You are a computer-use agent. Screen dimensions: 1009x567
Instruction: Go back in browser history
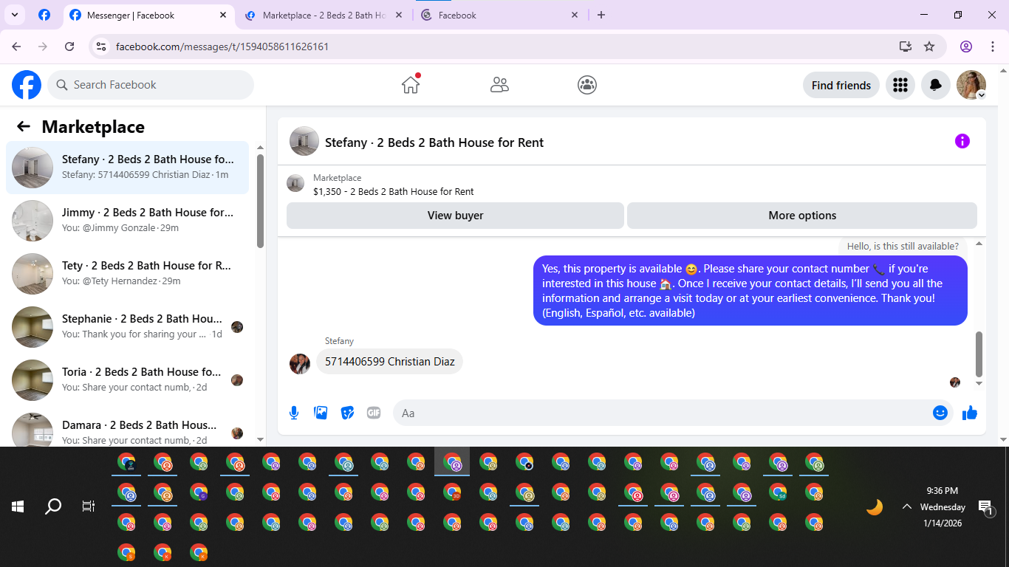17,47
